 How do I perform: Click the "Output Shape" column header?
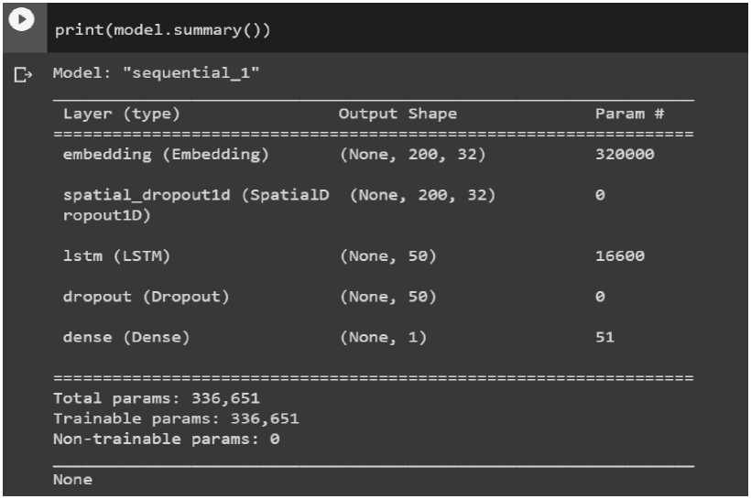click(x=397, y=114)
